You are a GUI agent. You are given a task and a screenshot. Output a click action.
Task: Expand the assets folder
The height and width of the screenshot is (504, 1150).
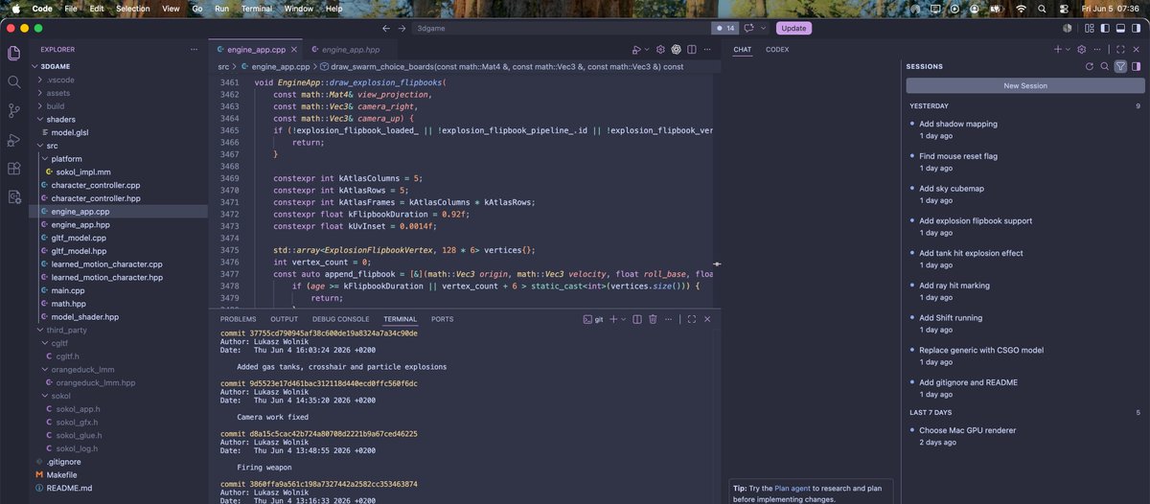coord(57,93)
